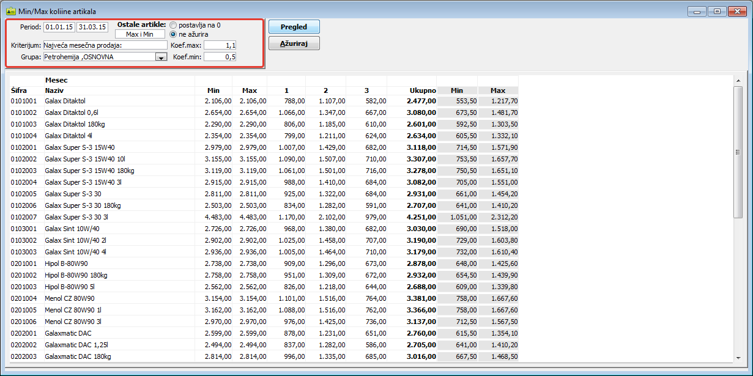Focus the period start date field 01.01.15
This screenshot has width=753, height=376.
click(x=59, y=27)
